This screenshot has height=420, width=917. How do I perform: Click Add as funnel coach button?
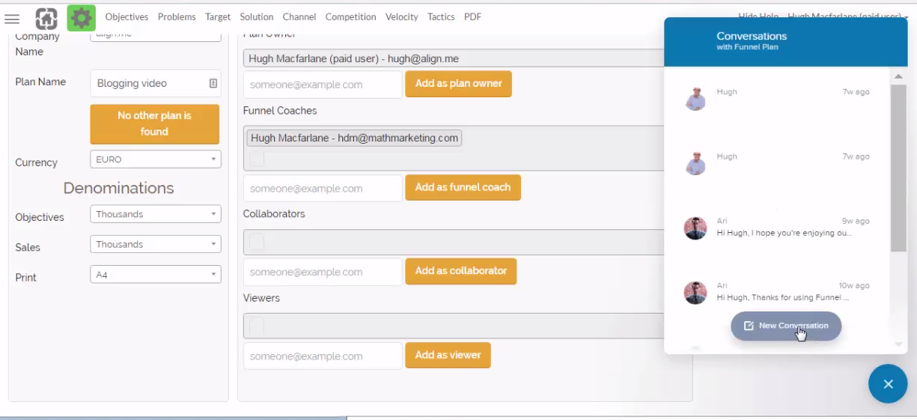[463, 187]
